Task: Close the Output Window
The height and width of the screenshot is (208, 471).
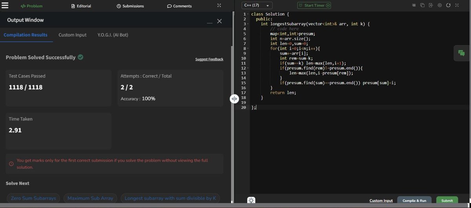Action: click(x=219, y=21)
